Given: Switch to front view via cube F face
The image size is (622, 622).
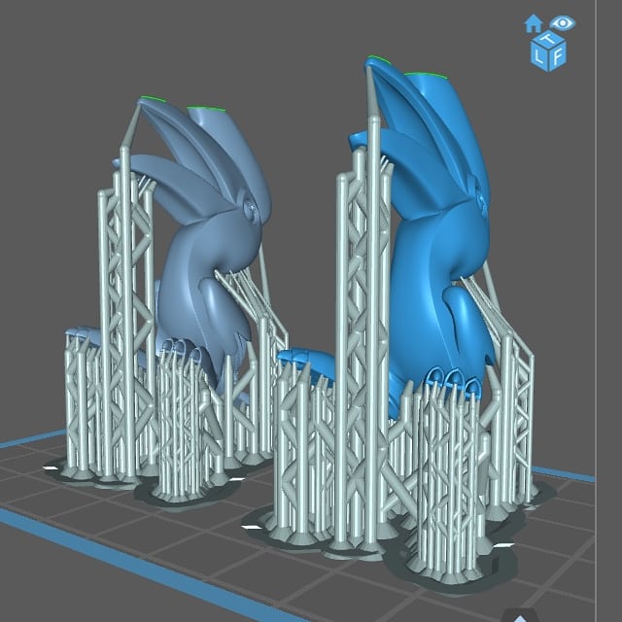Looking at the screenshot, I should pyautogui.click(x=558, y=56).
